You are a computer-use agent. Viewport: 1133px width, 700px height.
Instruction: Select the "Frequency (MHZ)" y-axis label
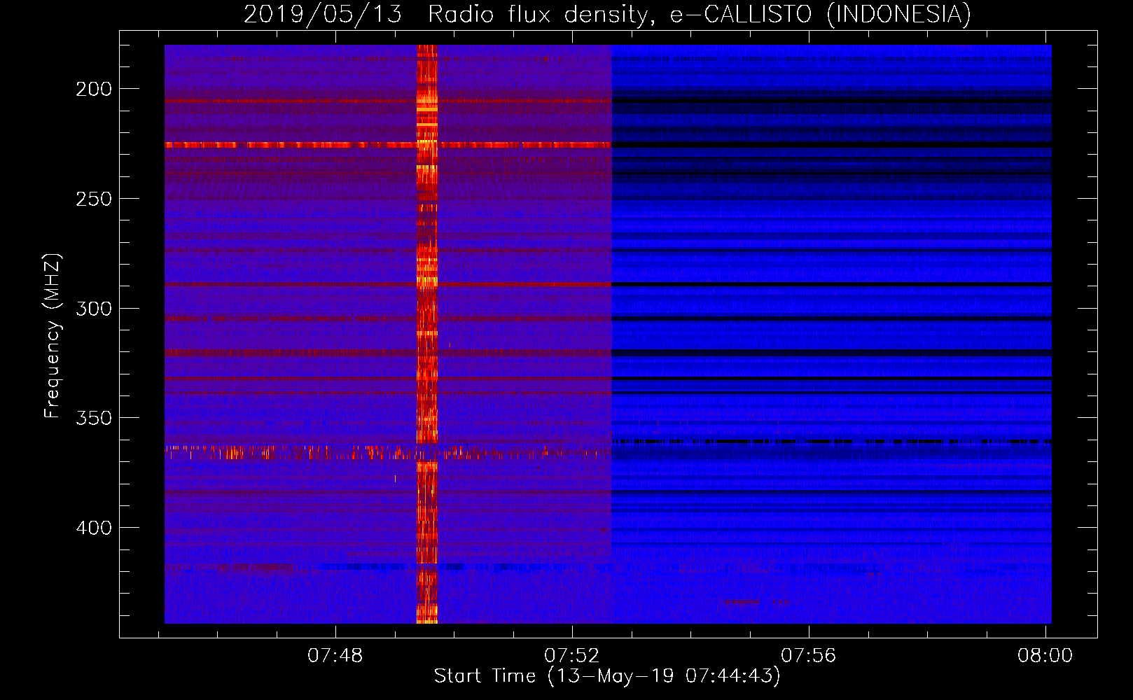click(x=53, y=336)
